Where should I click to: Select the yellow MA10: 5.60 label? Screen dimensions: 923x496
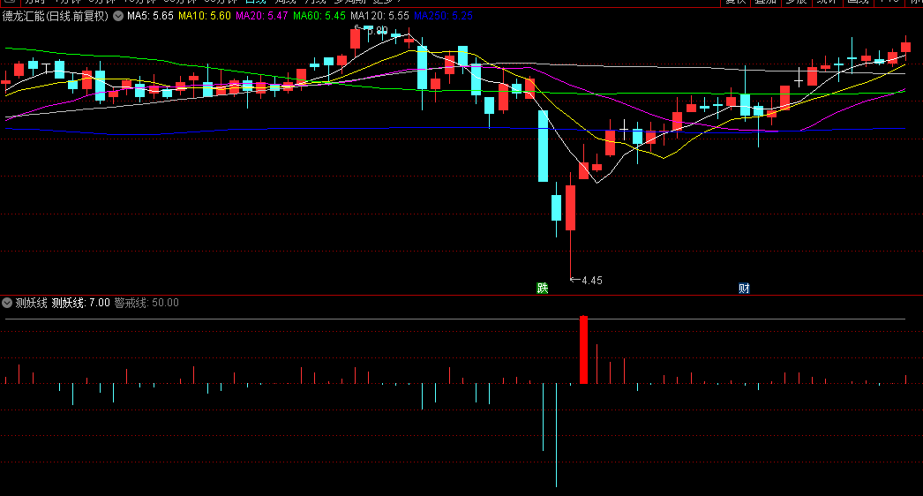tap(204, 16)
